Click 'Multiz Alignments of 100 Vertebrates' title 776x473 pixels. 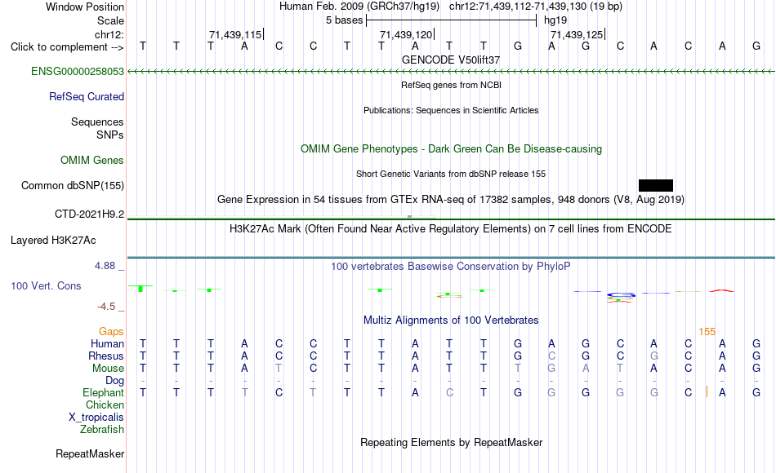coord(451,320)
